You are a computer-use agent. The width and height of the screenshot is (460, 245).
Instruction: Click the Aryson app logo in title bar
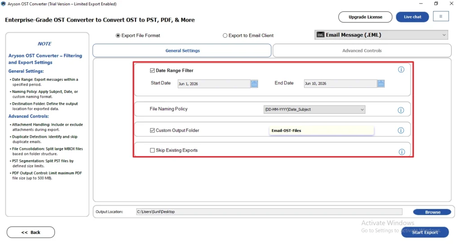(3, 4)
